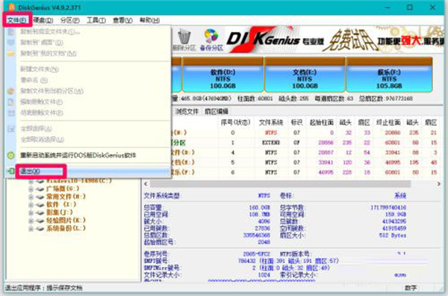Viewport: 448px width, 296px height.
Task: Select the partition table row with 序号 0
Action: (305, 133)
